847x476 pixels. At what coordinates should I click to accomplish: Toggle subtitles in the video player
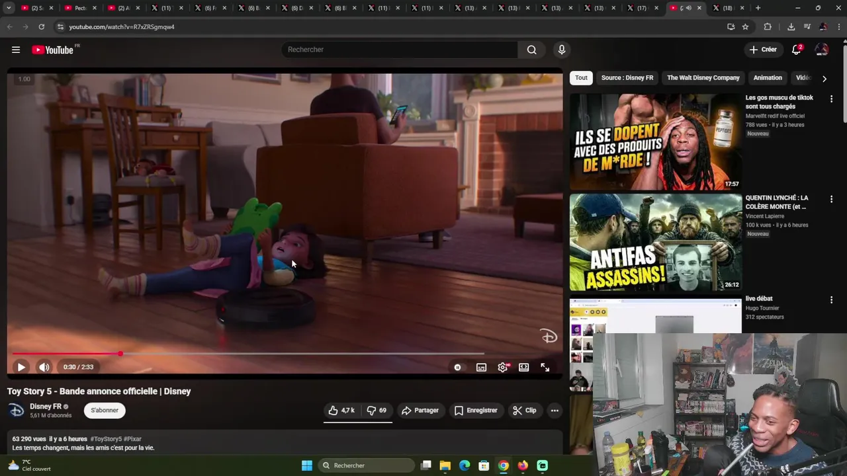coord(481,367)
